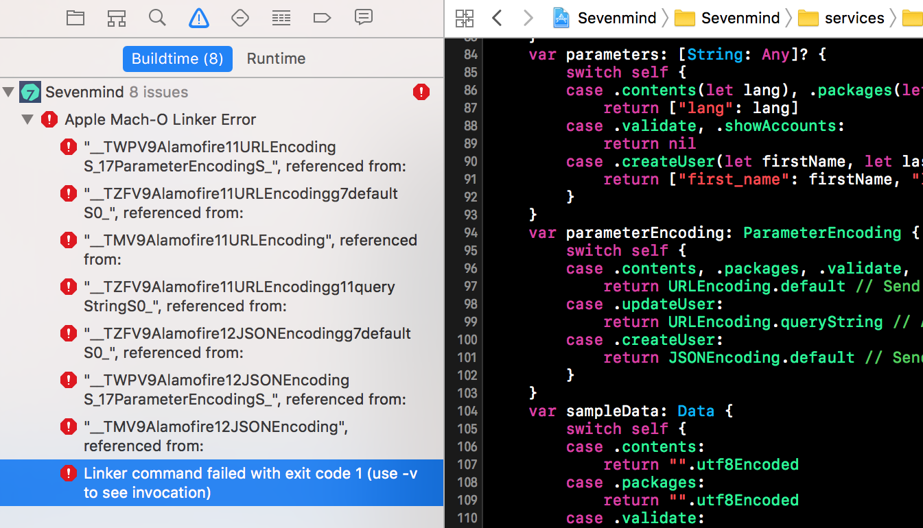923x528 pixels.
Task: Click "case .updateUser:" code line
Action: (644, 304)
